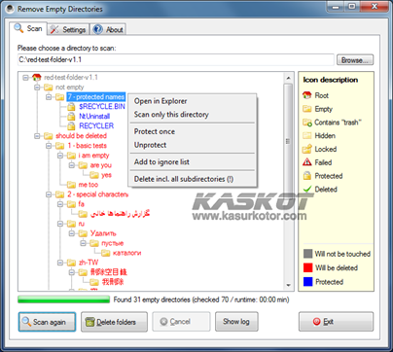Click the tree scrollbar up arrow
Viewport: 393px width, 352px height.
click(x=288, y=78)
